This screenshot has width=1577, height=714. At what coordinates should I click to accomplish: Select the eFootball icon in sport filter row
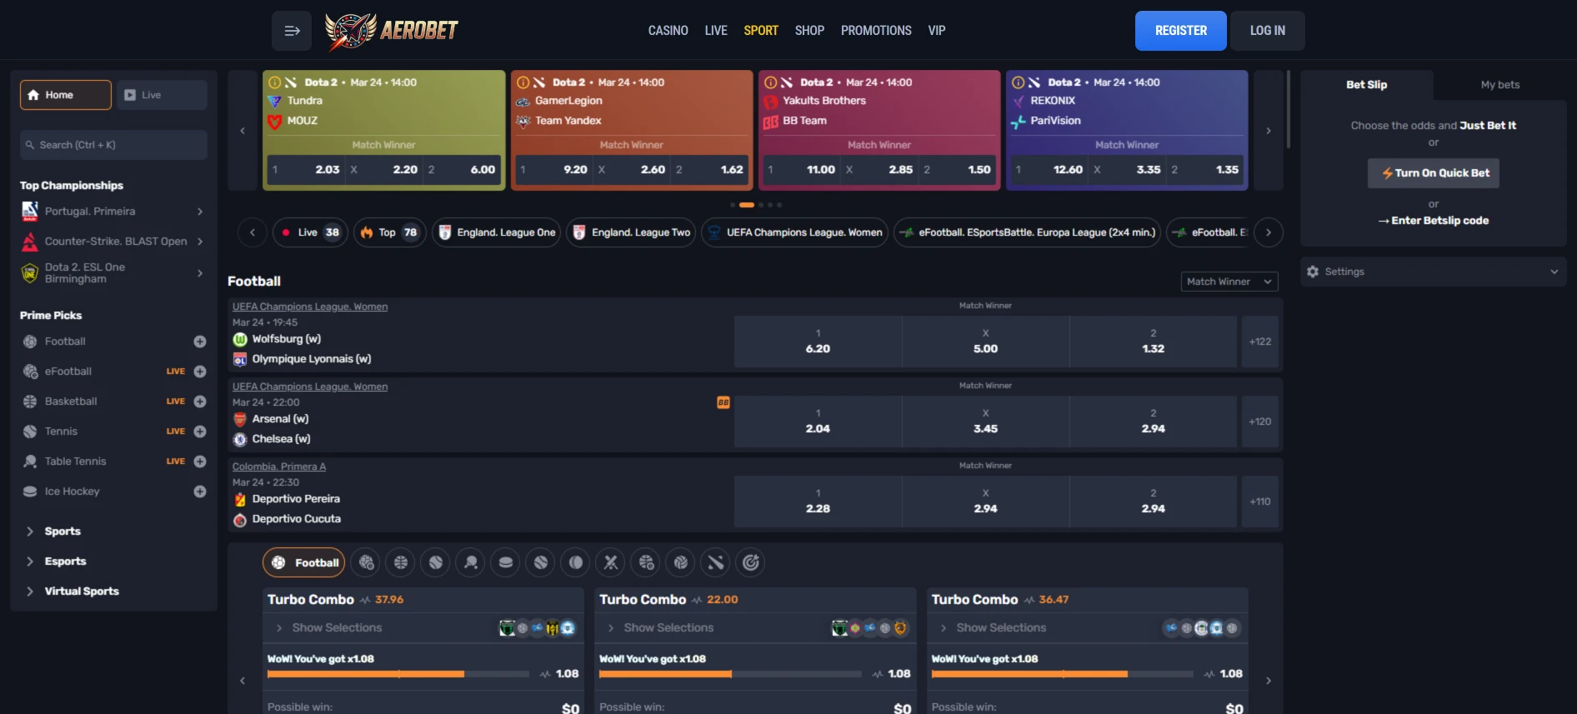[x=366, y=562]
